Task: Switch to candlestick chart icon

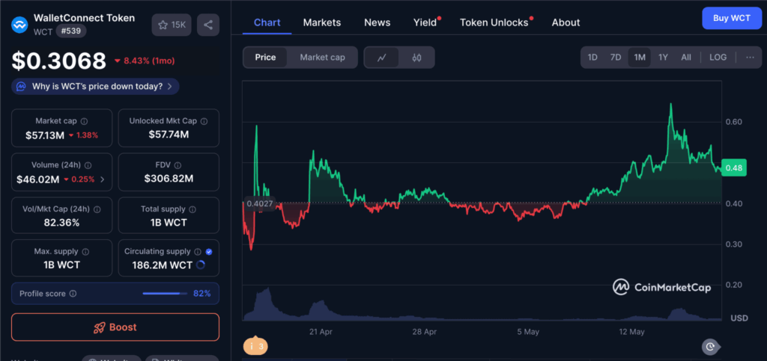Action: pyautogui.click(x=416, y=58)
